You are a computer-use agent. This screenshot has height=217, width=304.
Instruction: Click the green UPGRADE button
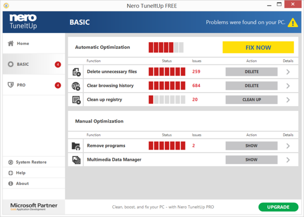click(278, 207)
